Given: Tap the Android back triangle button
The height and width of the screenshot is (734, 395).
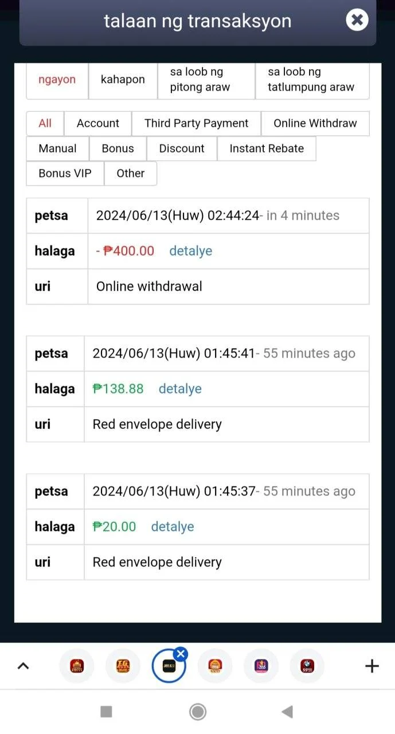Looking at the screenshot, I should [x=288, y=712].
